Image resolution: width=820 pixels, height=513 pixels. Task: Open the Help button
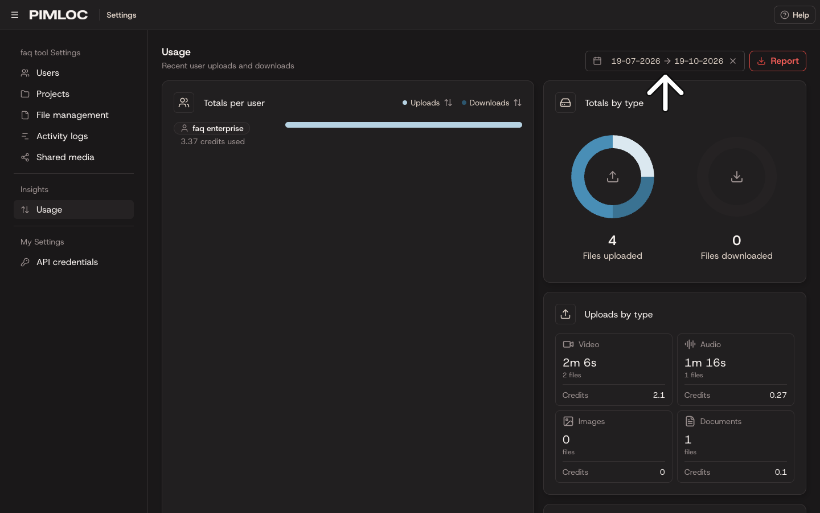tap(794, 15)
